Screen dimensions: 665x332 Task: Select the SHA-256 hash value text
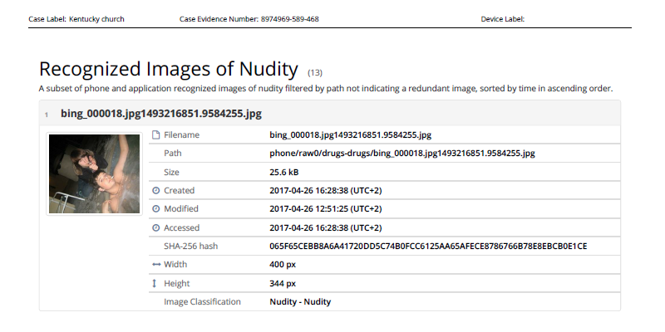tap(428, 247)
